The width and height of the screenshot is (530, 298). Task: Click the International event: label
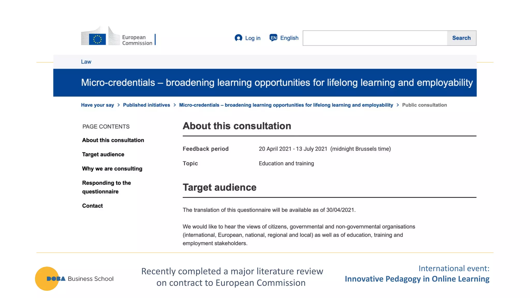click(x=454, y=269)
